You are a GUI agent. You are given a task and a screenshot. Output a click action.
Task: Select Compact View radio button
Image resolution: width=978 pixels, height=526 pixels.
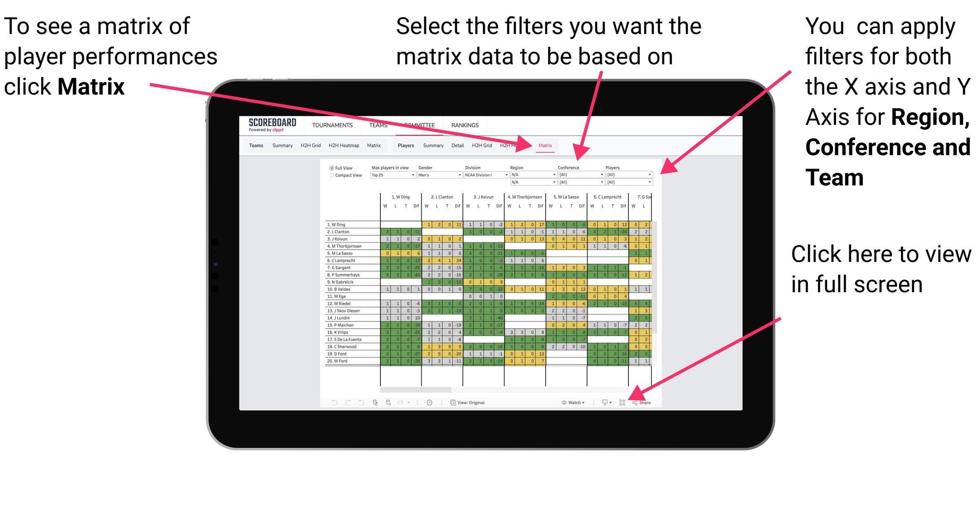click(x=331, y=177)
